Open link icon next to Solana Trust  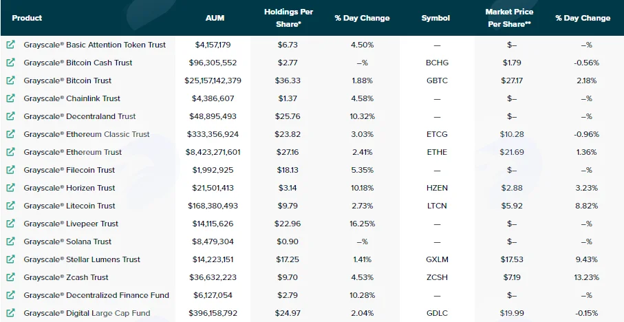tap(11, 241)
